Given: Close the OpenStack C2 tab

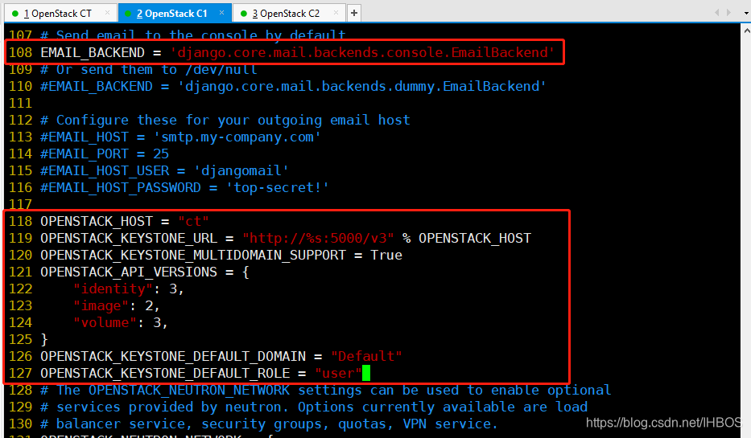Looking at the screenshot, I should tap(336, 13).
